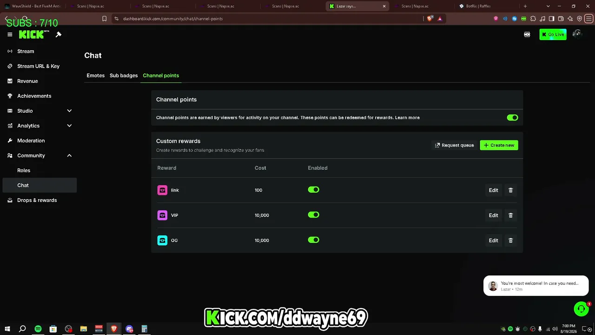Edit the link reward
The image size is (595, 335).
(493, 190)
